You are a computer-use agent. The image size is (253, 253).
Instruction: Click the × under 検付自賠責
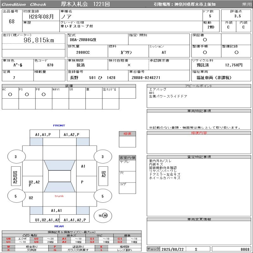coord(129,65)
